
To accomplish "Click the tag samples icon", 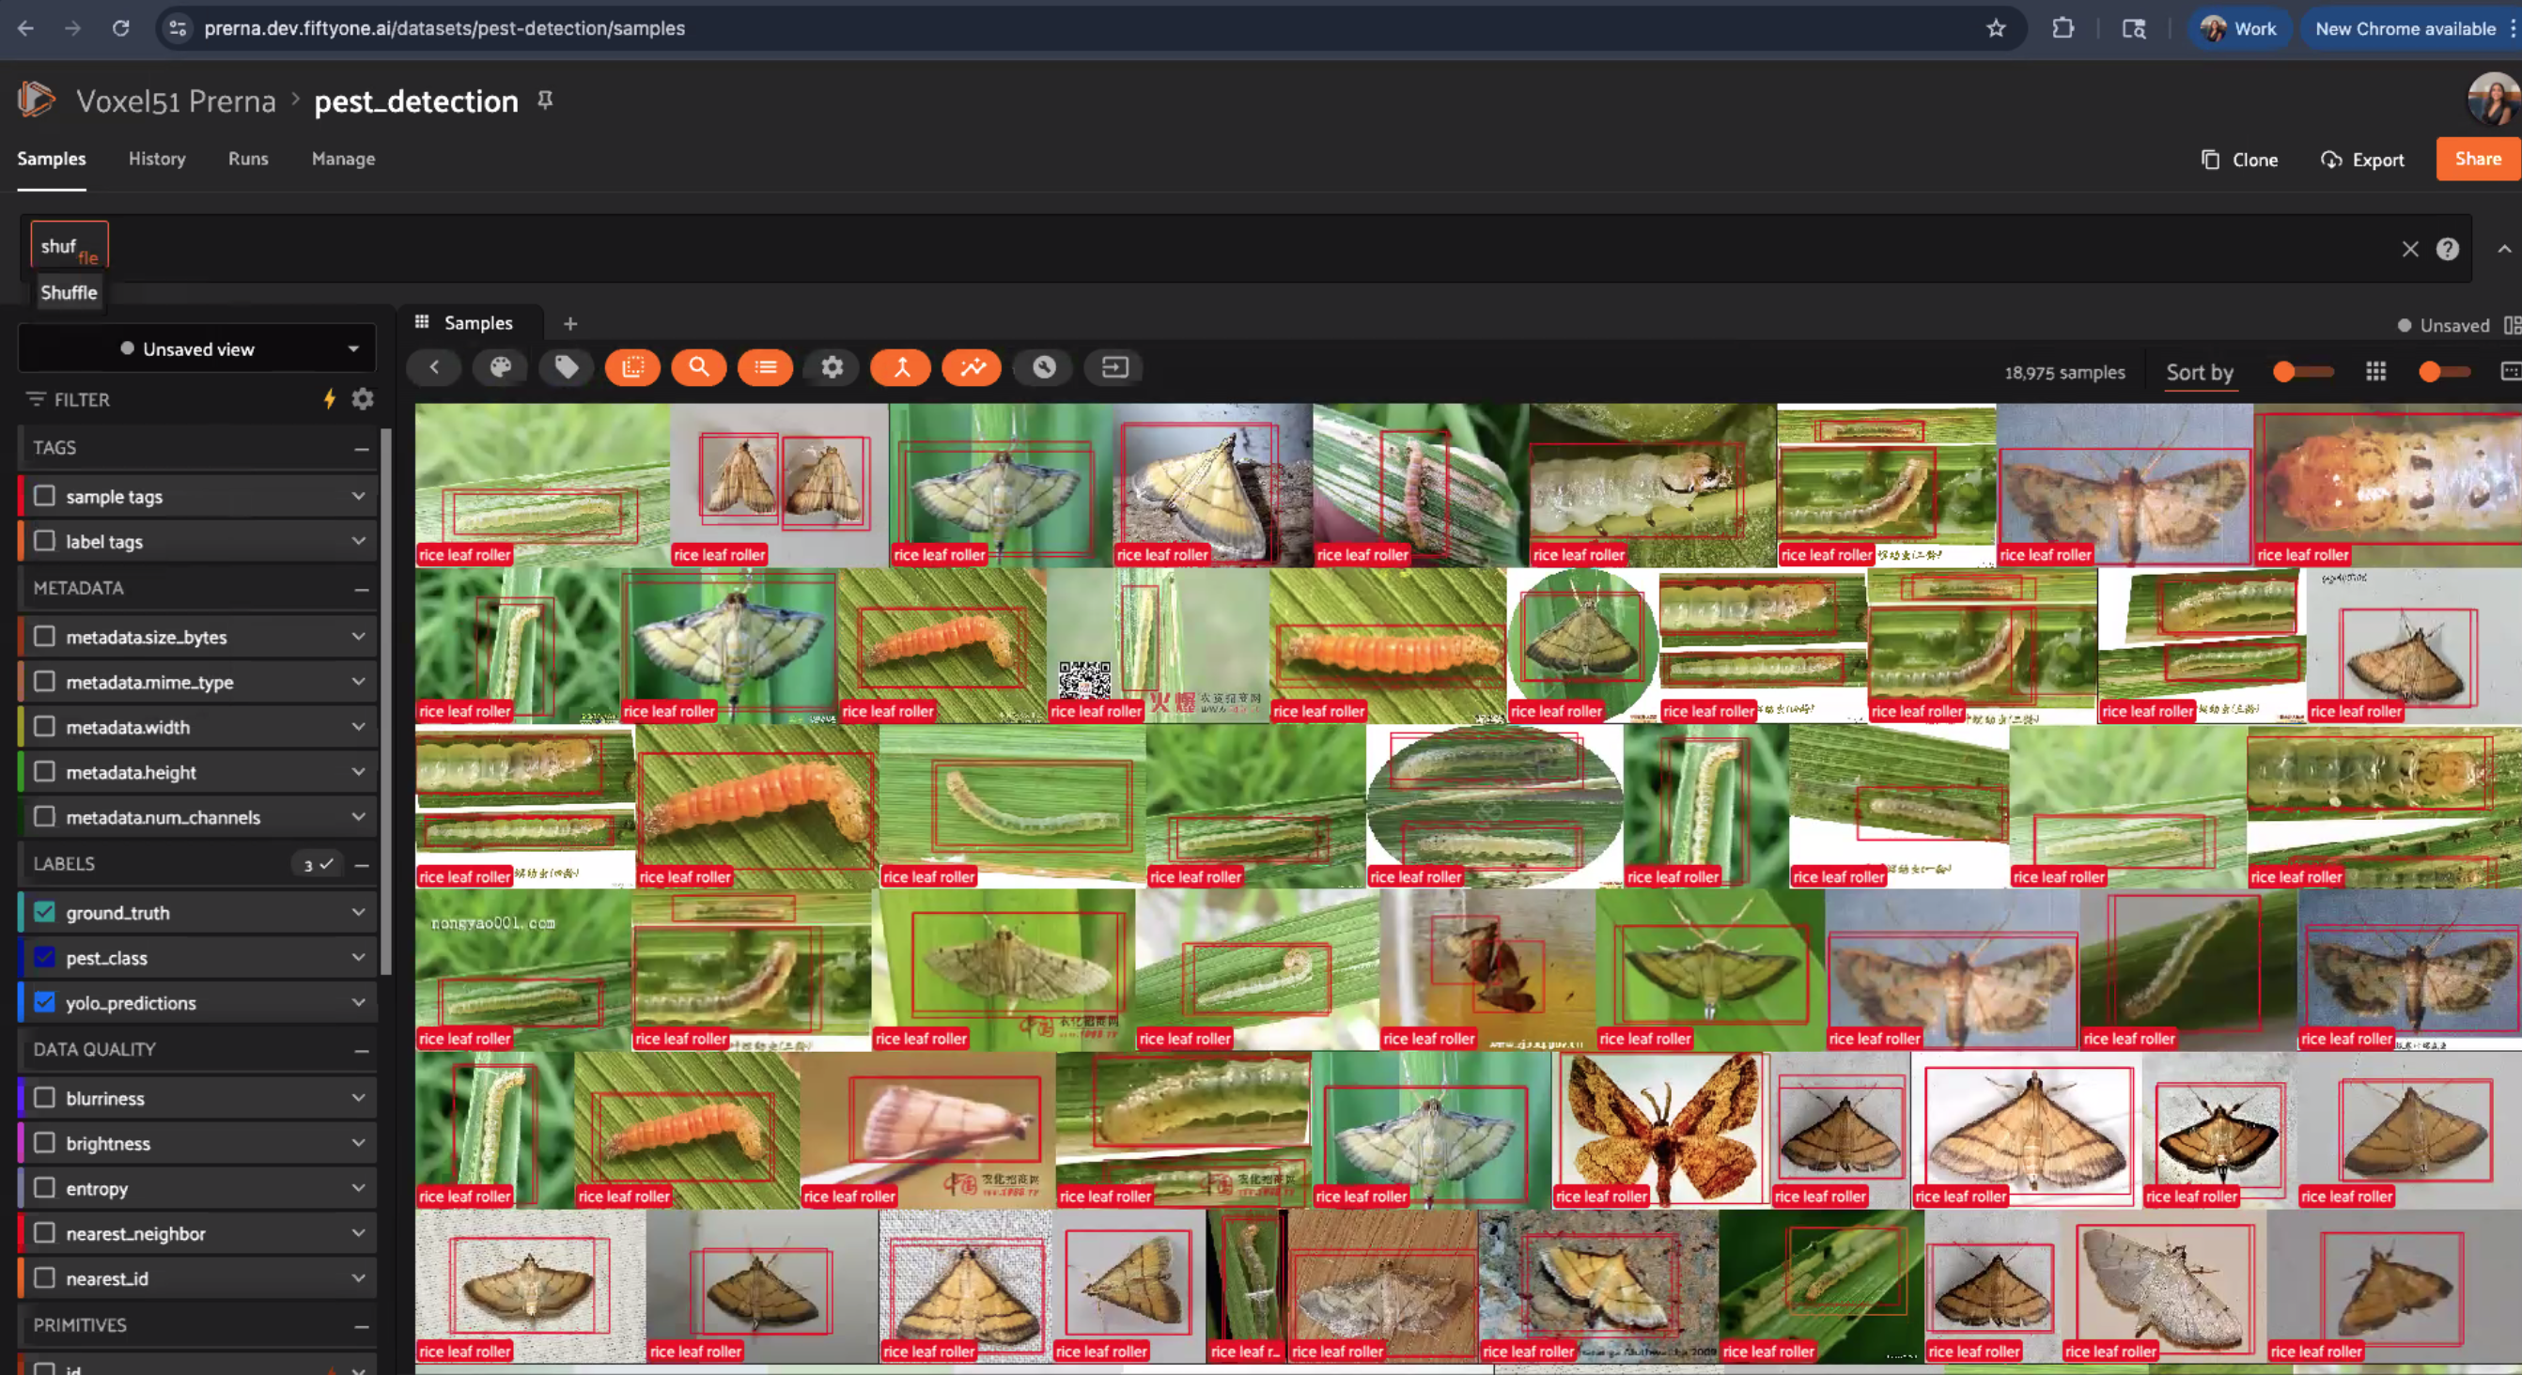I will (x=567, y=367).
